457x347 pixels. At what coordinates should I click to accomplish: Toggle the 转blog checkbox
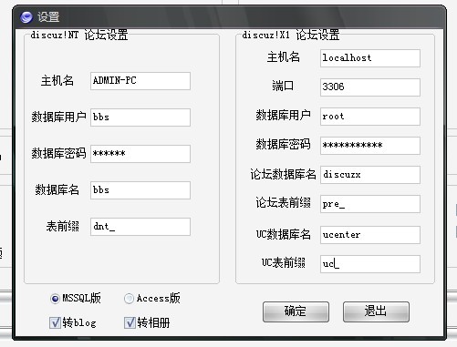(x=55, y=322)
